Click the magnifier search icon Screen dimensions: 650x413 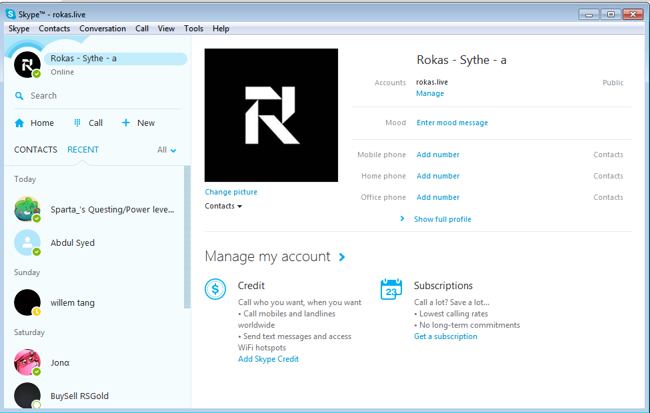tap(19, 96)
